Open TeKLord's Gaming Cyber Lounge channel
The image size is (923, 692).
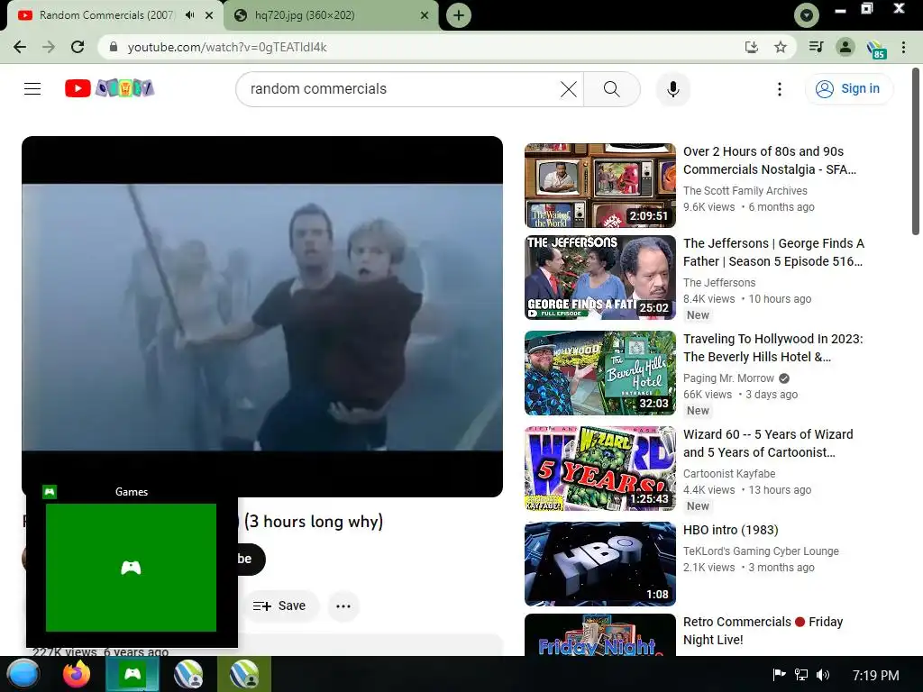(761, 551)
